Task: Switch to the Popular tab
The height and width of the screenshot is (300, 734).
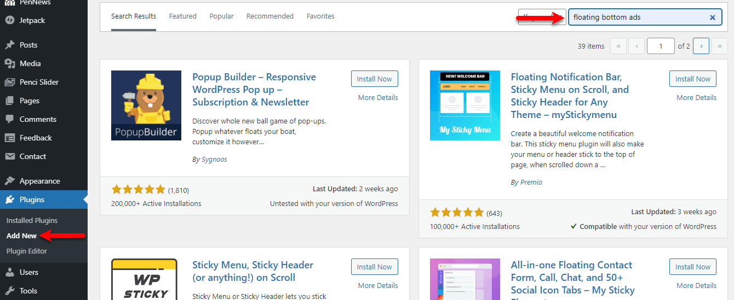Action: 222,16
